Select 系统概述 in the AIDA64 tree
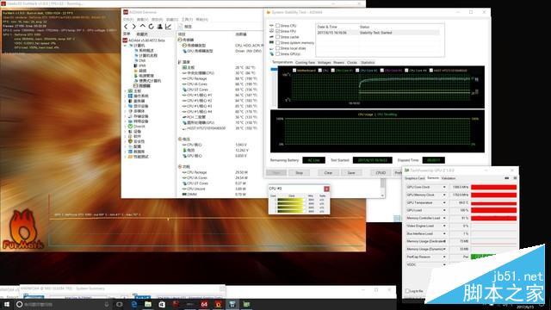551x310 pixels. 145,51
